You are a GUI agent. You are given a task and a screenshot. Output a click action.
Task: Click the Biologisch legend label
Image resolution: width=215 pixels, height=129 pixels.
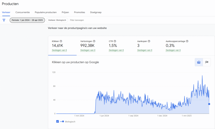pyautogui.click(x=70, y=121)
